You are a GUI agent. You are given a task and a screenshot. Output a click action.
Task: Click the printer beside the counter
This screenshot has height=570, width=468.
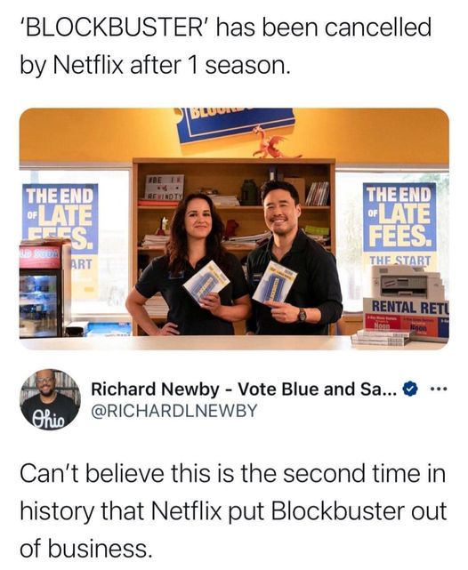pyautogui.click(x=407, y=282)
